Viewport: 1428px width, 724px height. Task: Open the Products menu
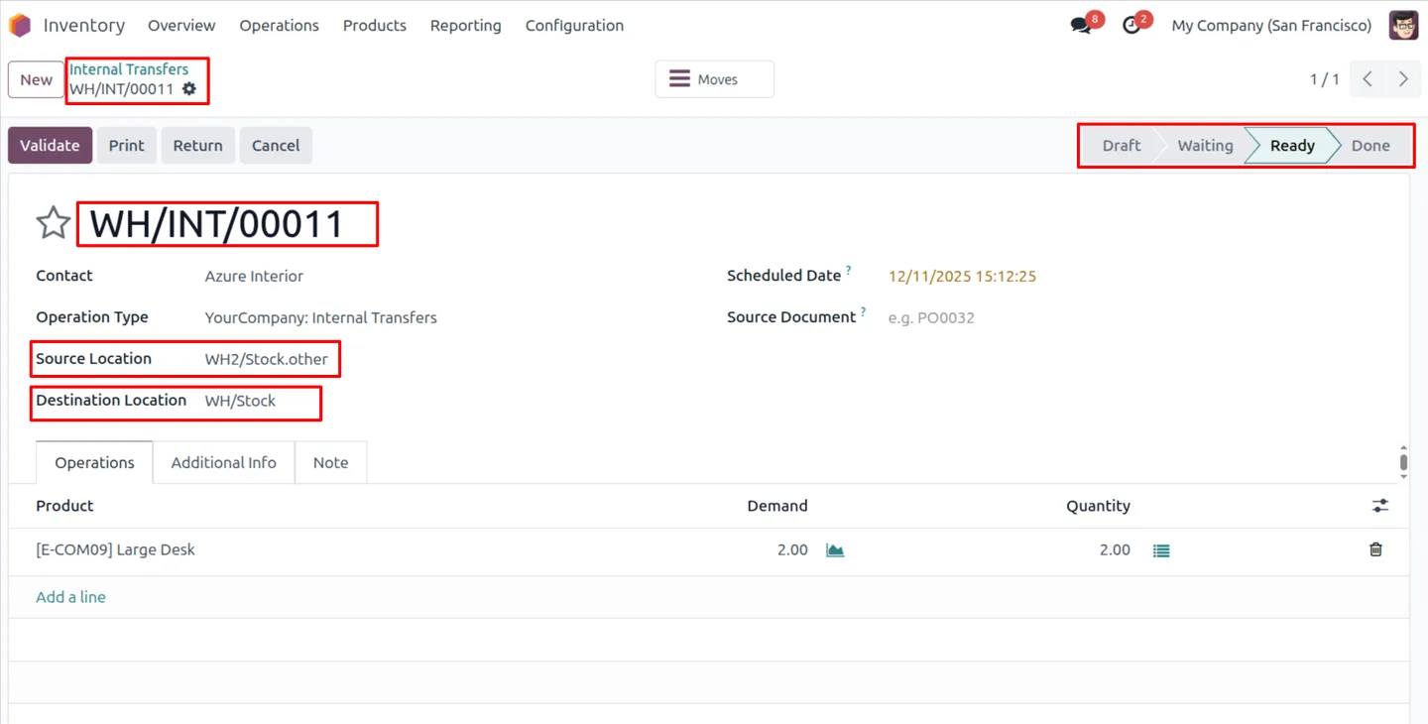(x=375, y=26)
